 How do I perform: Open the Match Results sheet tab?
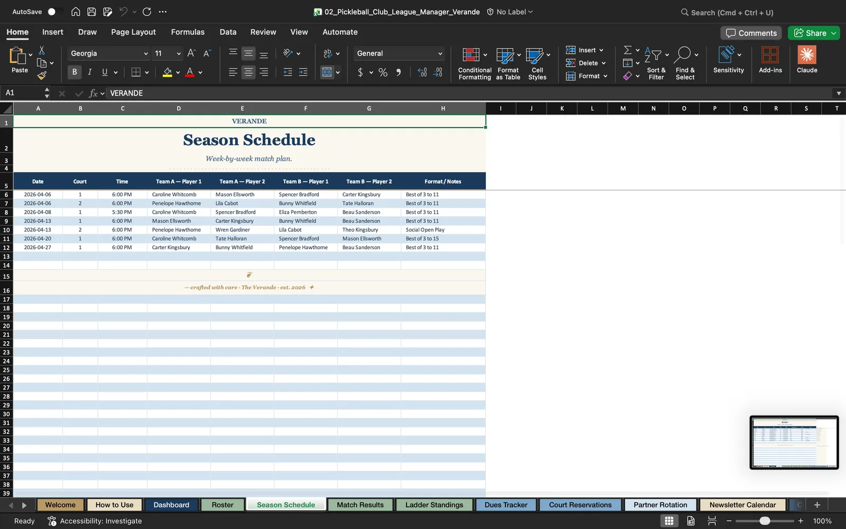pos(360,505)
